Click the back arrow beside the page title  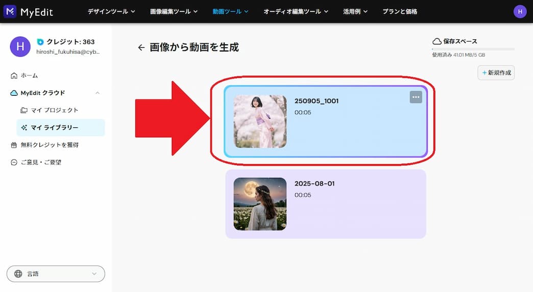tap(141, 47)
